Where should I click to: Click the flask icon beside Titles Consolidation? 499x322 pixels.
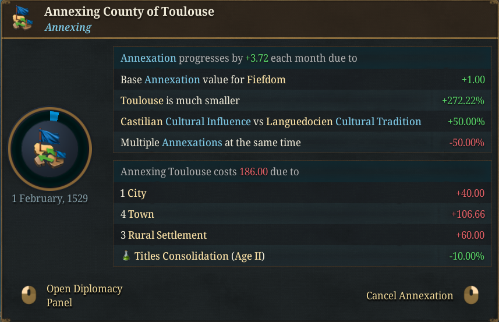(x=126, y=256)
